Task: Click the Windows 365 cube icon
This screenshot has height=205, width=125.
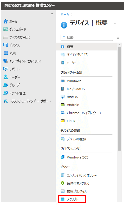Action: click(63, 157)
